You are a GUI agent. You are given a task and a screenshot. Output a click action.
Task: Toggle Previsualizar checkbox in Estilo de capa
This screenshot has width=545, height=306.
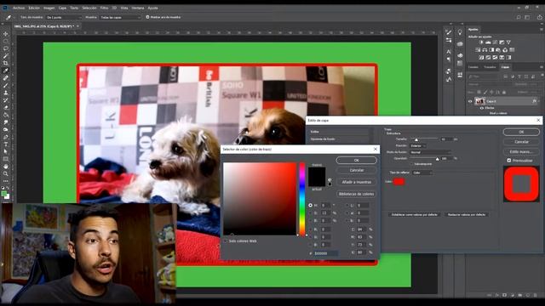coord(509,161)
